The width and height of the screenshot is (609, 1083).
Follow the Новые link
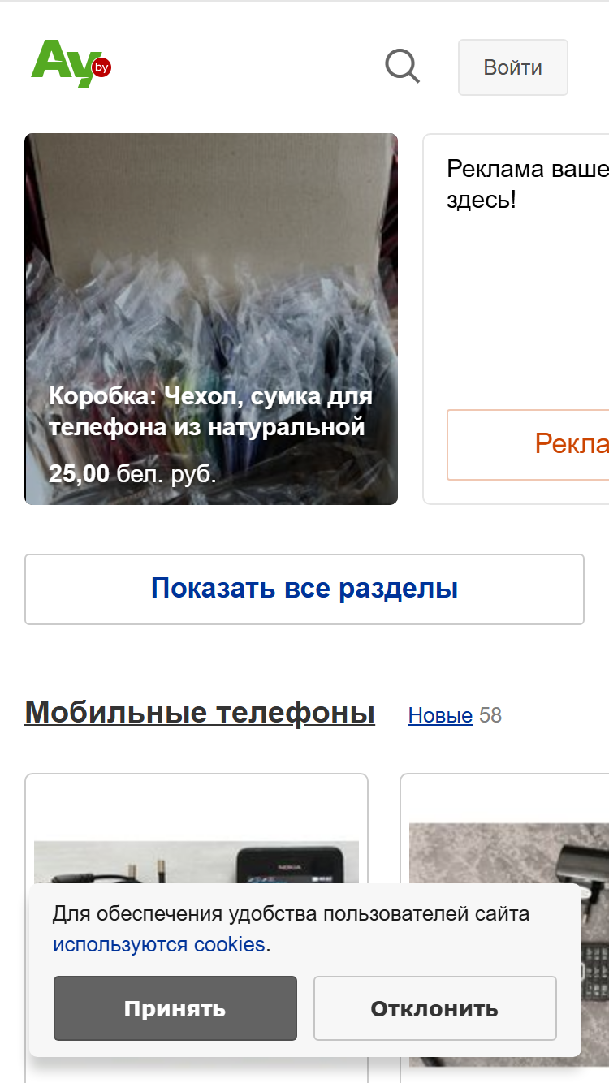440,715
